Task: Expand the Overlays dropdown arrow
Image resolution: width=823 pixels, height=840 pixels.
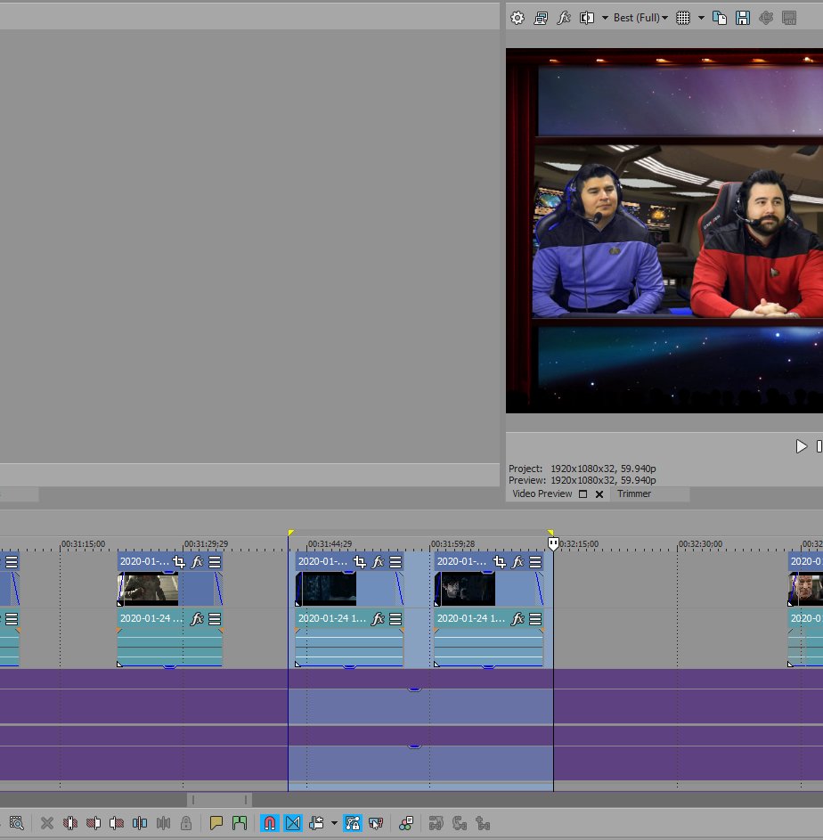Action: 701,18
